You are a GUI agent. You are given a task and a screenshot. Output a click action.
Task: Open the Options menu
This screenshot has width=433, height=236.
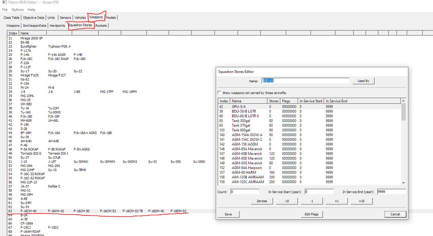click(x=18, y=10)
